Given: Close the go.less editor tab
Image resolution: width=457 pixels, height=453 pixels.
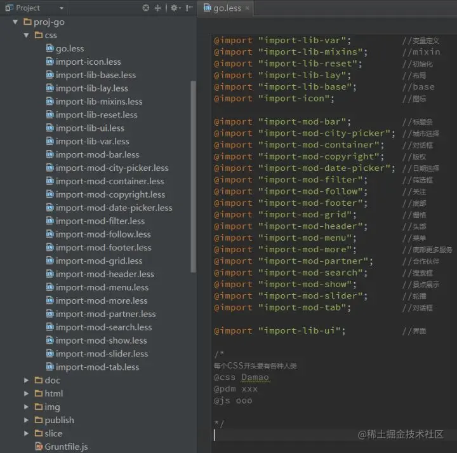Looking at the screenshot, I should pyautogui.click(x=247, y=8).
